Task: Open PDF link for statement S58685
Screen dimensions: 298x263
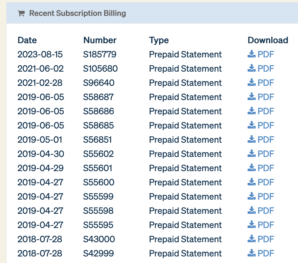Action: [265, 125]
